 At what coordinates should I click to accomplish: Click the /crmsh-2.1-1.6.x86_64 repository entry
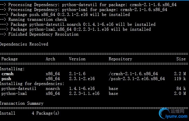tap(133, 74)
